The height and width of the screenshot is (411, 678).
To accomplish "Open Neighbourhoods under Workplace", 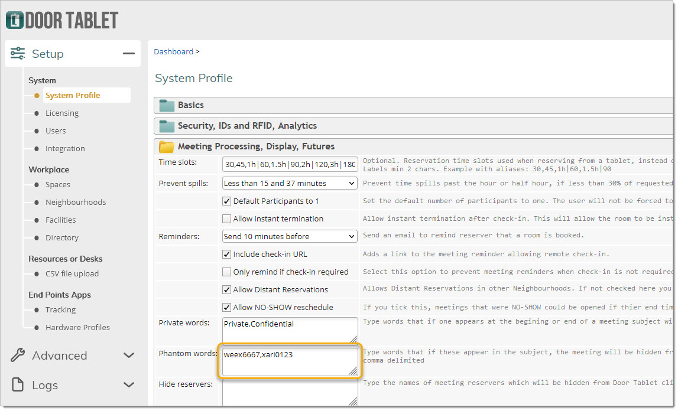I will (x=76, y=203).
